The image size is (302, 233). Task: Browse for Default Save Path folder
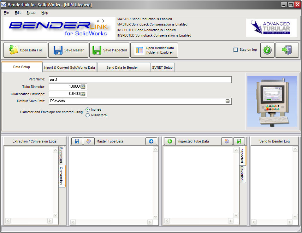point(228,101)
